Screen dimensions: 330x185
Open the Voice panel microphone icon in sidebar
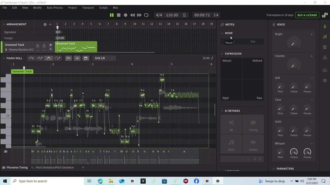coord(325,26)
